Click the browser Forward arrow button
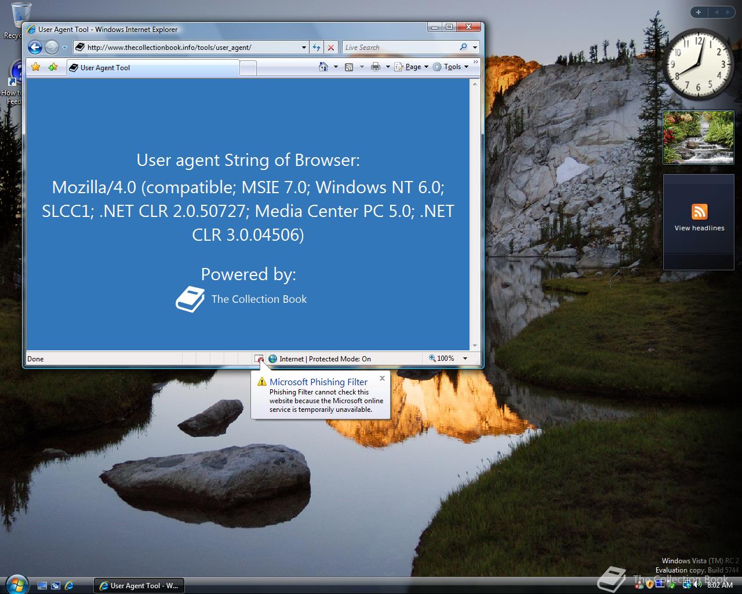Screen dimensions: 742x594 click(x=52, y=47)
